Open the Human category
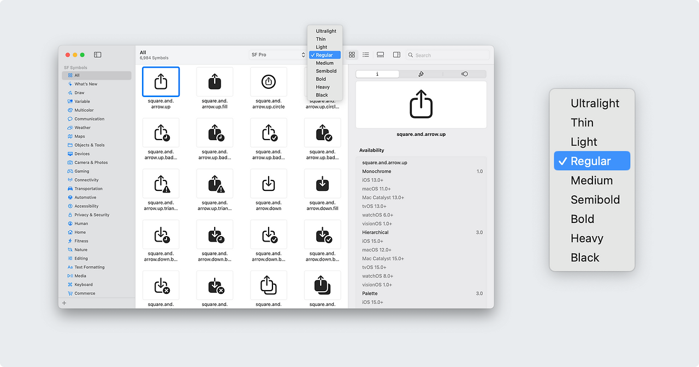699x367 pixels. click(x=97, y=224)
